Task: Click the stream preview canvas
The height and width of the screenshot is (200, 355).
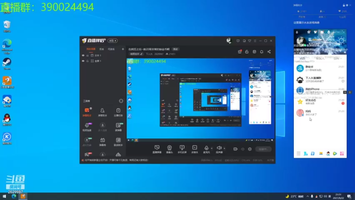Action: [x=201, y=100]
